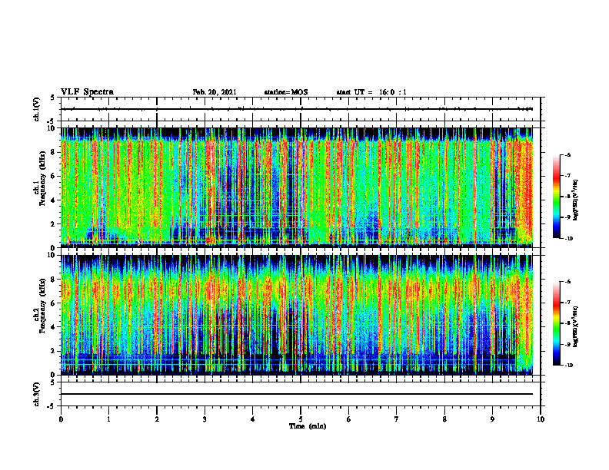Click the ch.1 voltage waveform trace
This screenshot has width=609, height=470.
pyautogui.click(x=297, y=109)
